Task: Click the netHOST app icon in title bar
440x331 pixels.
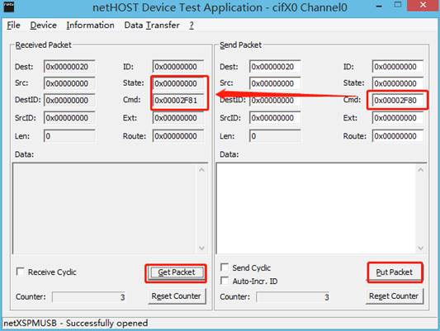Action: point(9,7)
